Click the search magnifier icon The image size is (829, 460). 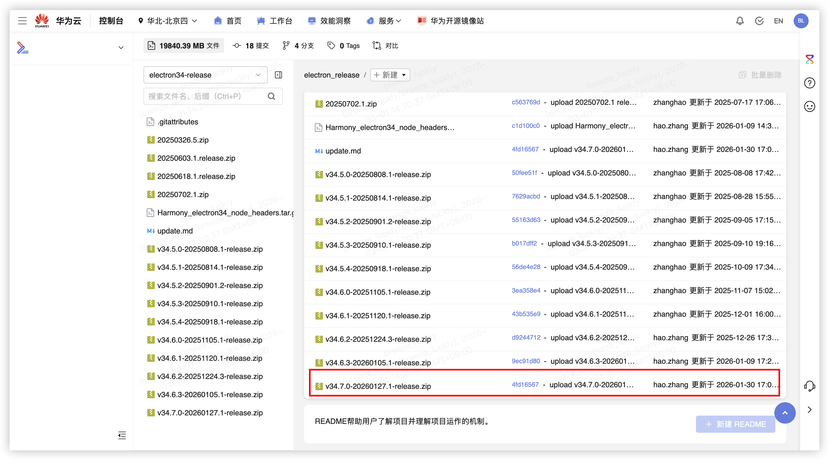click(x=271, y=96)
